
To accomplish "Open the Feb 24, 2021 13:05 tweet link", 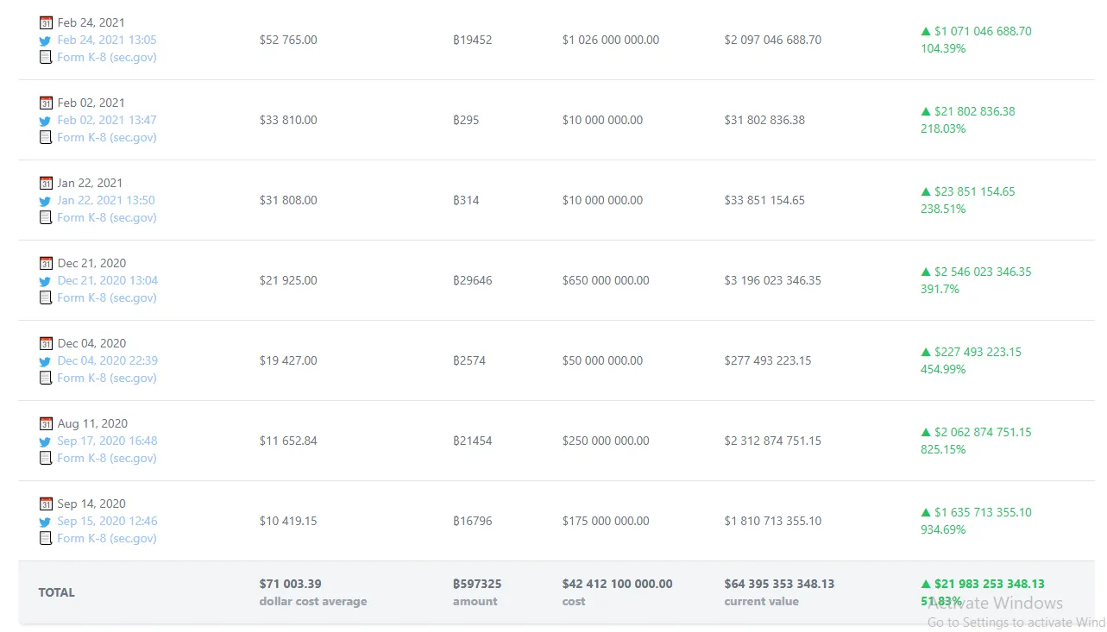I will point(107,40).
